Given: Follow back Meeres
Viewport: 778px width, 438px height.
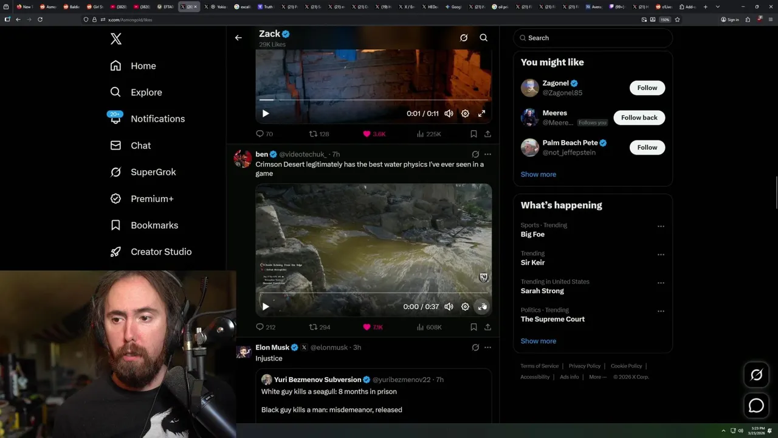Looking at the screenshot, I should 639,117.
